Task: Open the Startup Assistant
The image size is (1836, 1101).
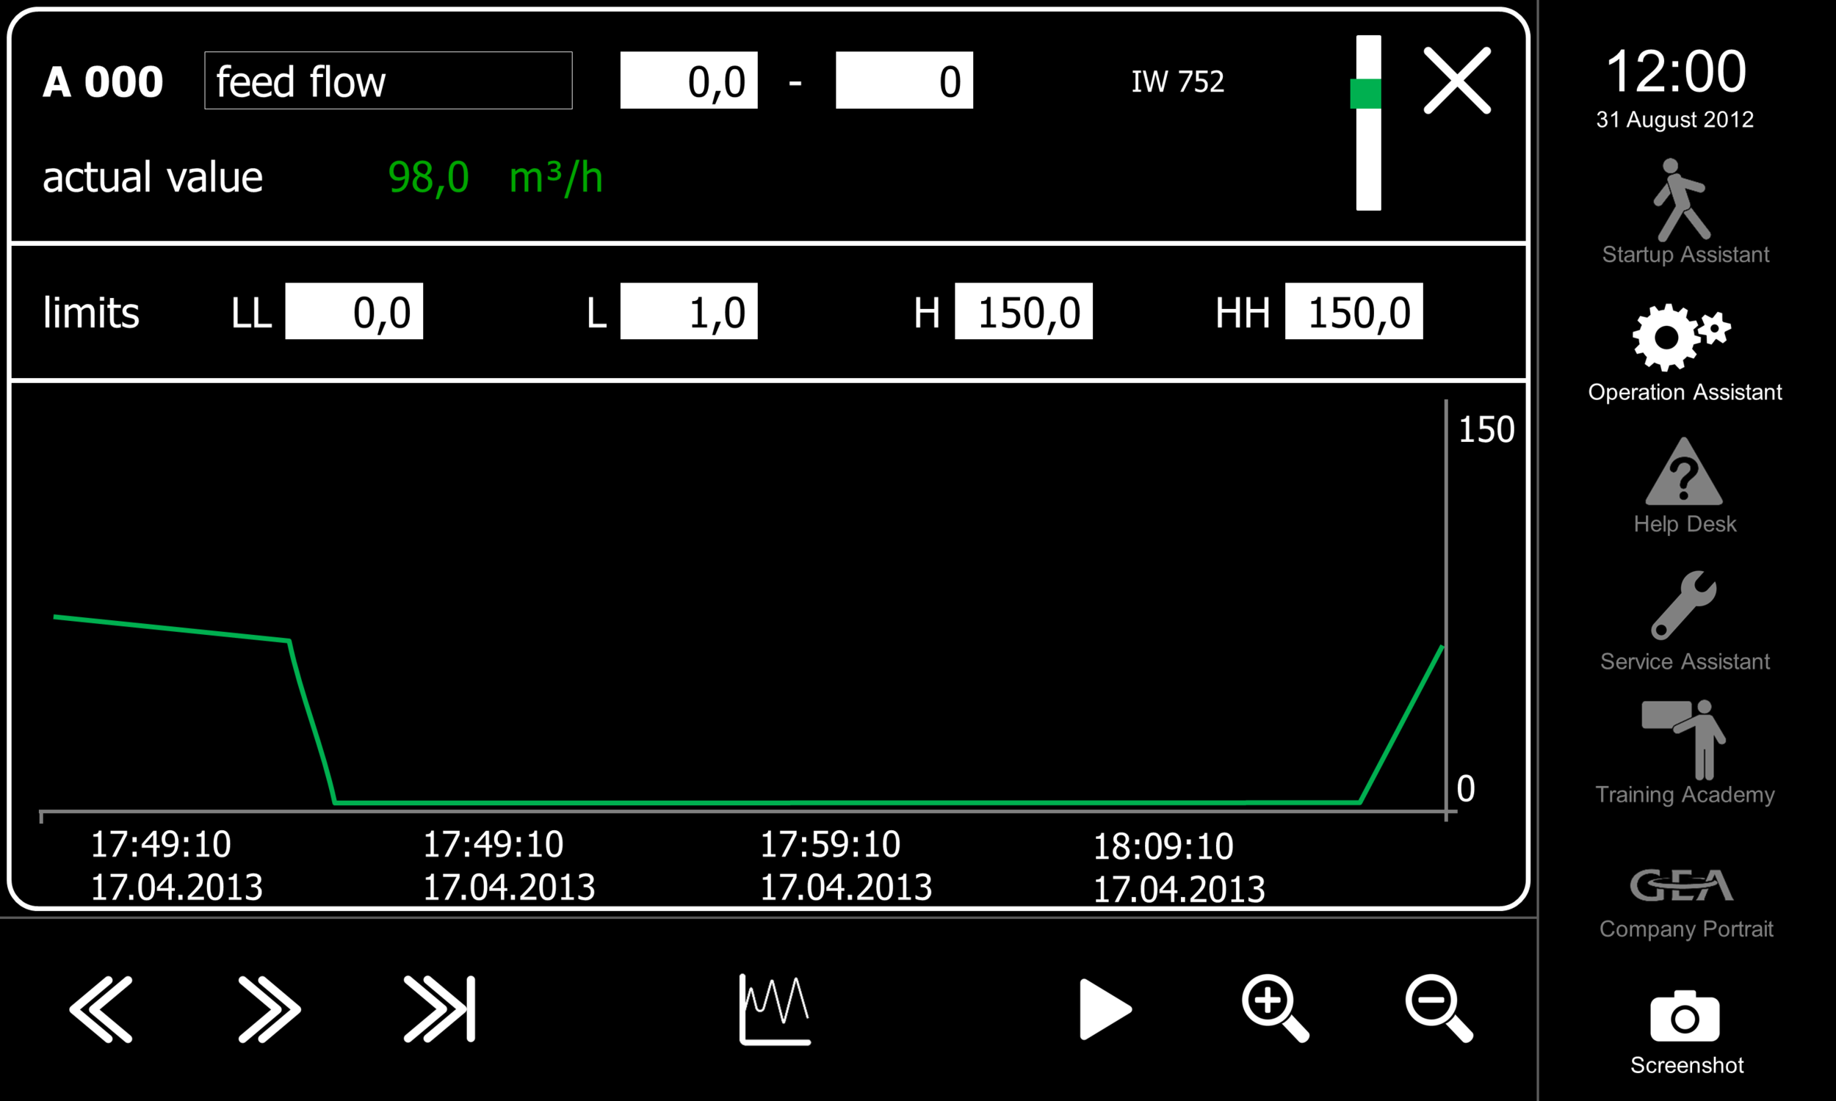Action: [1683, 211]
